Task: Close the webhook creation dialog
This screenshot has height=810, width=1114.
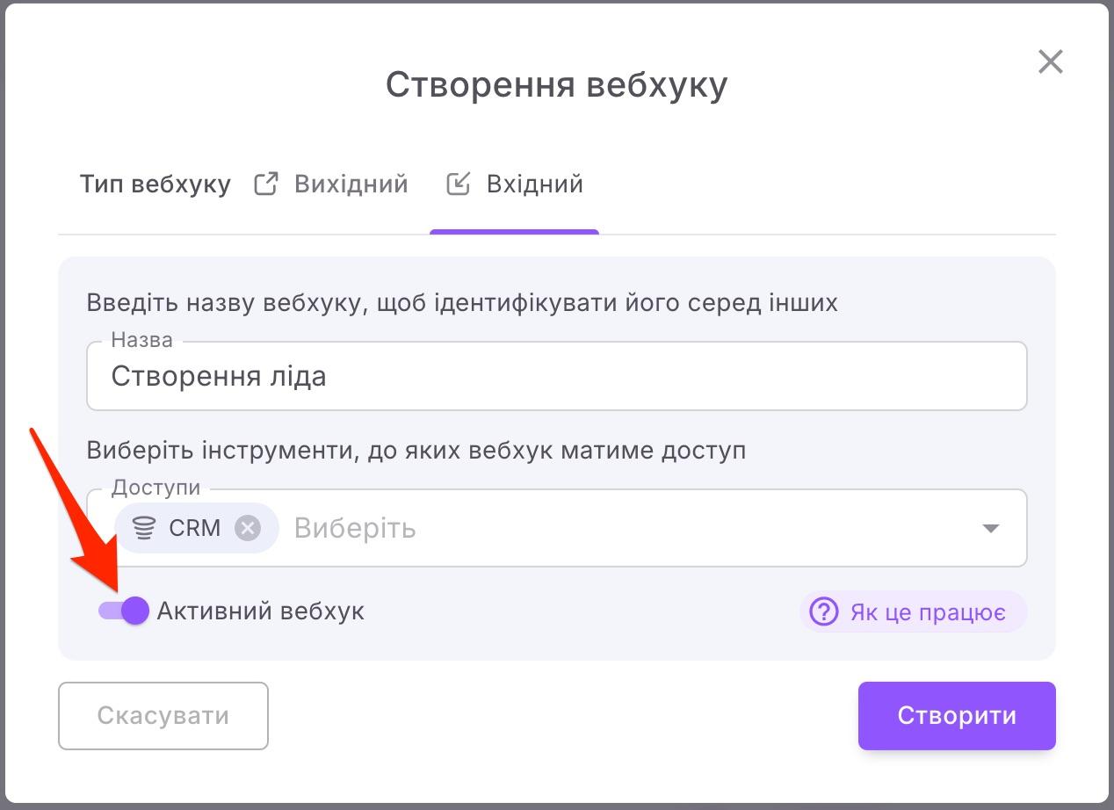Action: 1050,62
